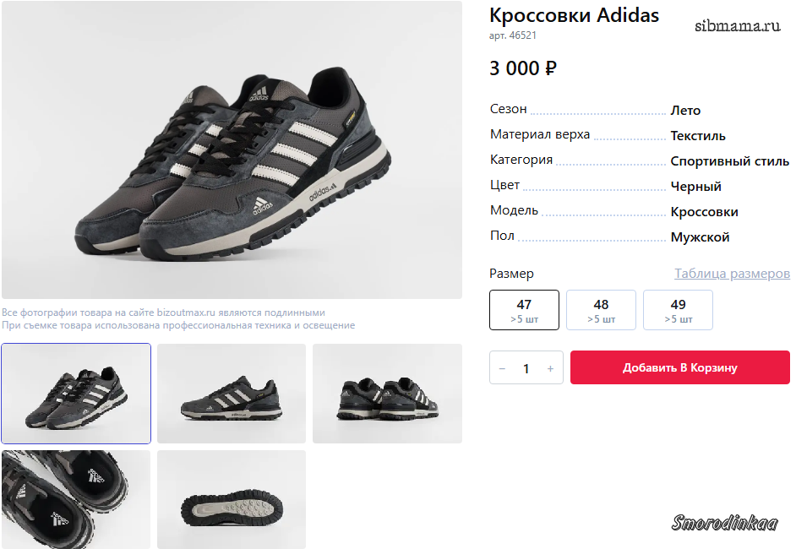796x549 pixels.
Task: Show the side-view sneaker thumbnail
Action: pyautogui.click(x=232, y=394)
